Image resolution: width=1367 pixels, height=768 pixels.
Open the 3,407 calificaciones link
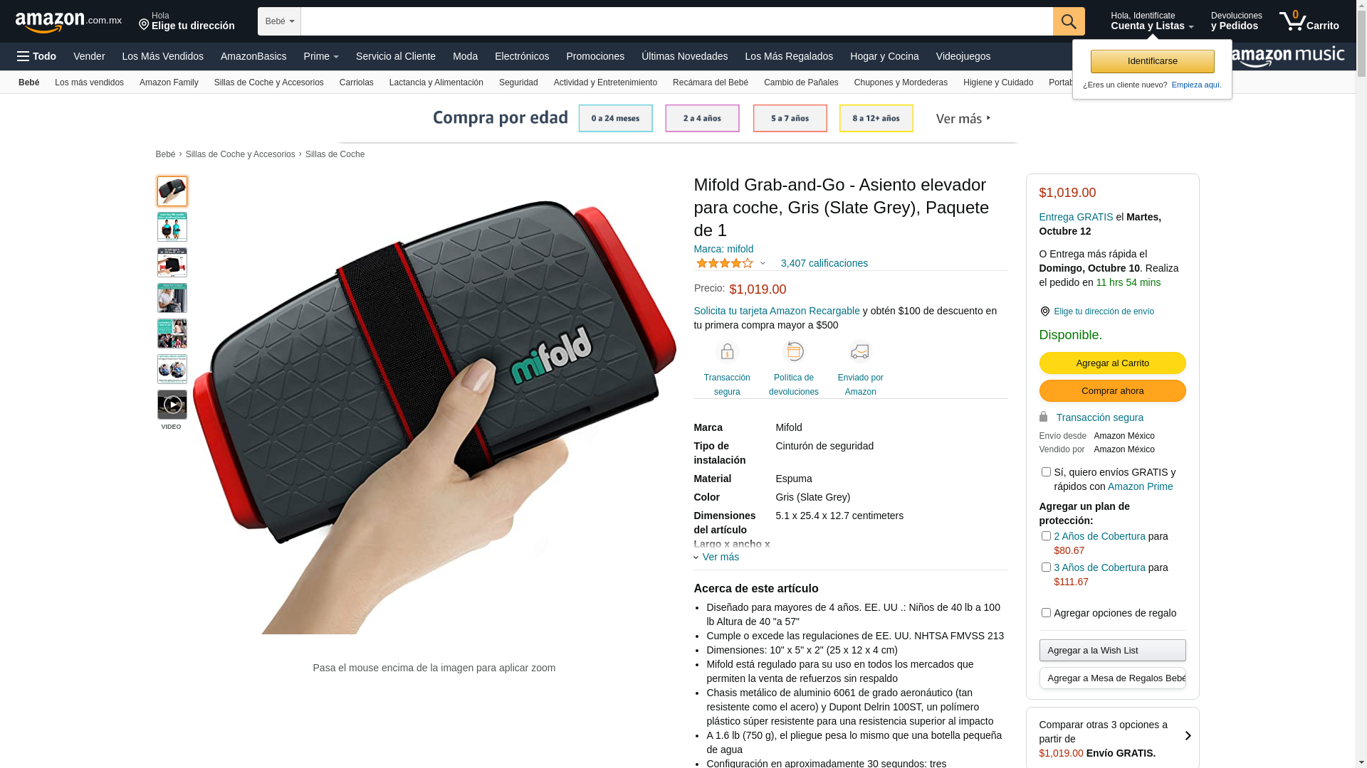(x=824, y=263)
